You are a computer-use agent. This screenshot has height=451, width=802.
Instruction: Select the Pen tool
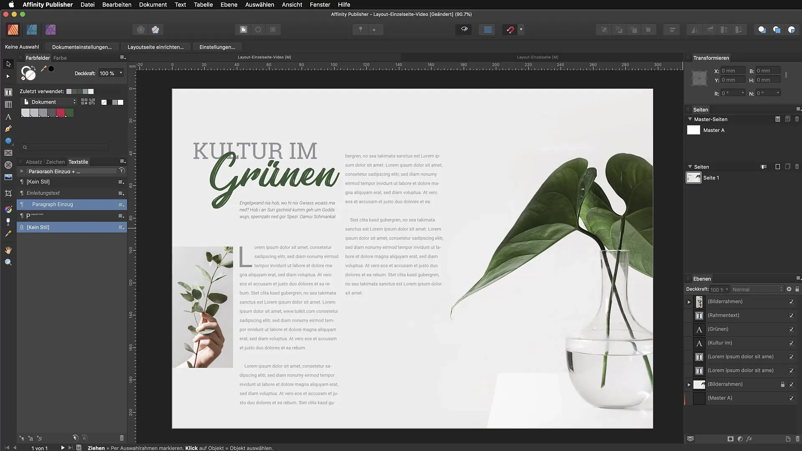[x=8, y=129]
